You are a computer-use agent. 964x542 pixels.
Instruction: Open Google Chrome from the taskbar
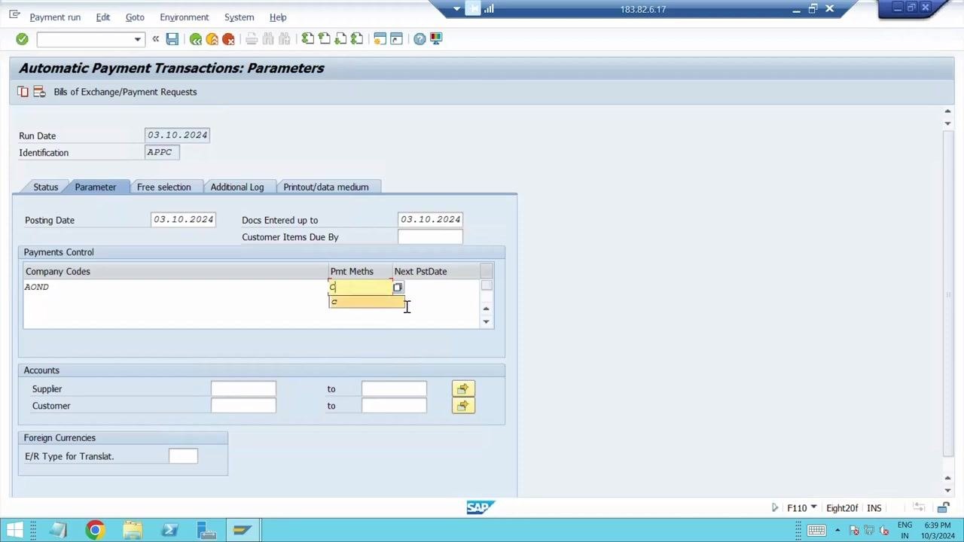[x=95, y=531]
